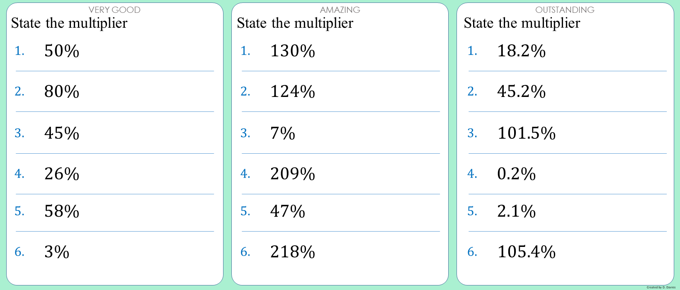Click 'State the multiplier' title in Amazing panel
680x290 pixels.
coord(295,23)
